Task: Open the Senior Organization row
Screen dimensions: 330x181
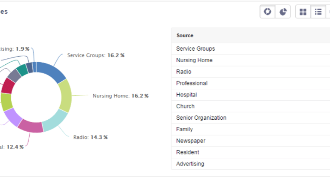Action: click(x=251, y=118)
